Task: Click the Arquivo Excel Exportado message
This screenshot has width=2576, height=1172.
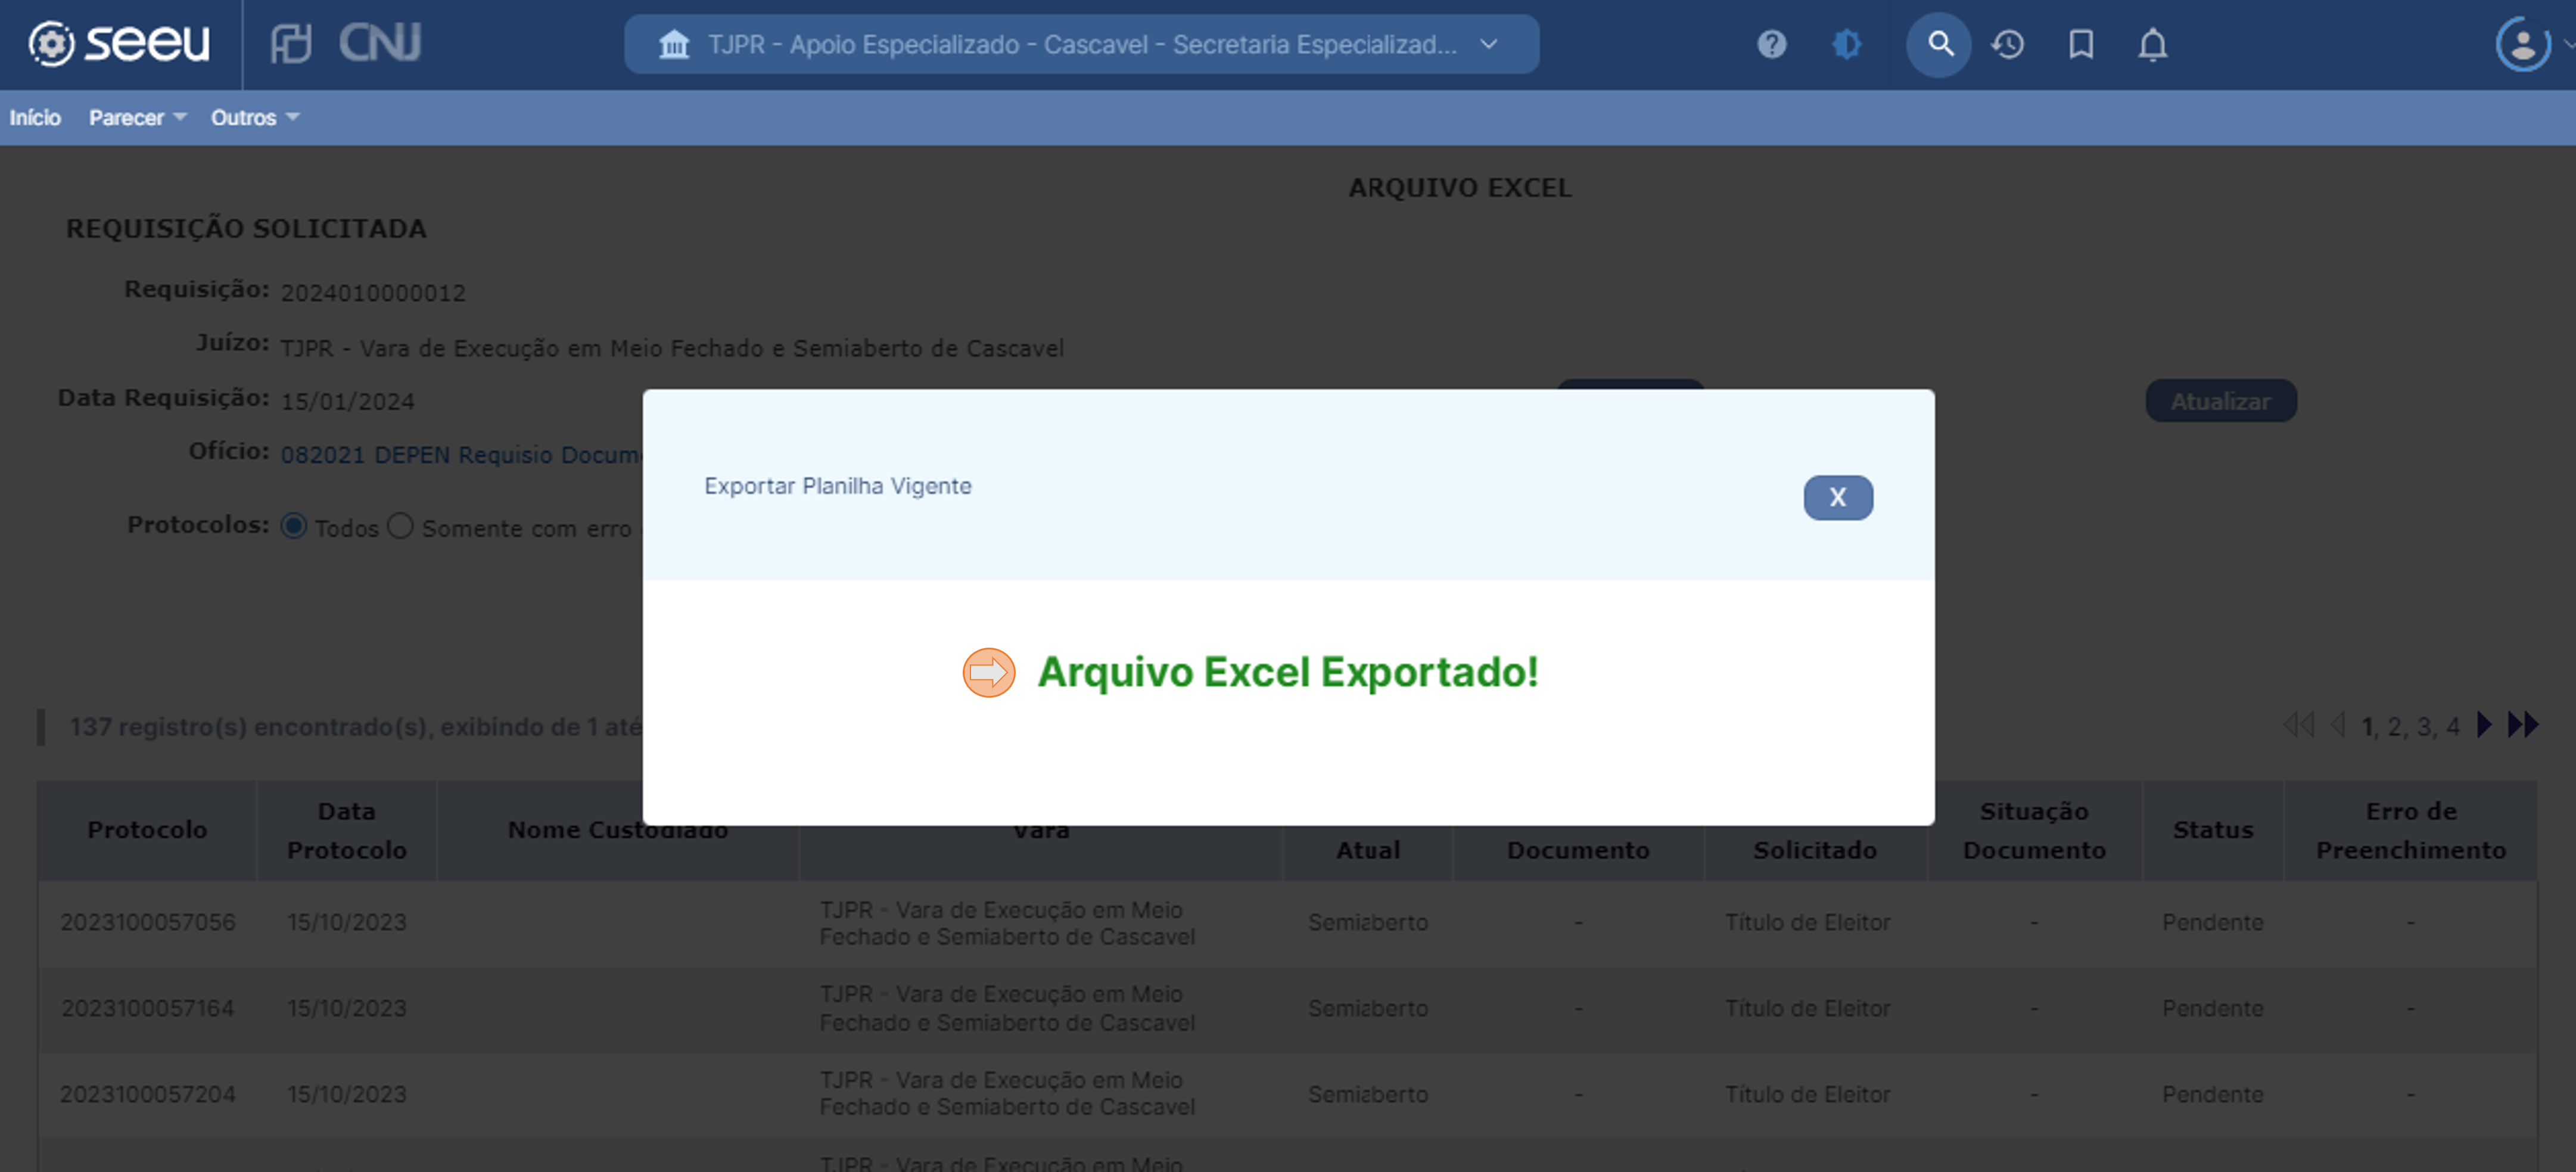Action: 1288,672
